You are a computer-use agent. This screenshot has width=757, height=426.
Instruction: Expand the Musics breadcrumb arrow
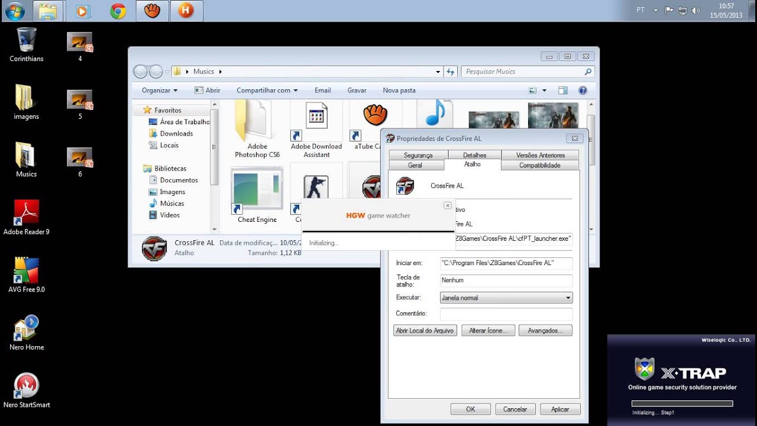(x=221, y=72)
